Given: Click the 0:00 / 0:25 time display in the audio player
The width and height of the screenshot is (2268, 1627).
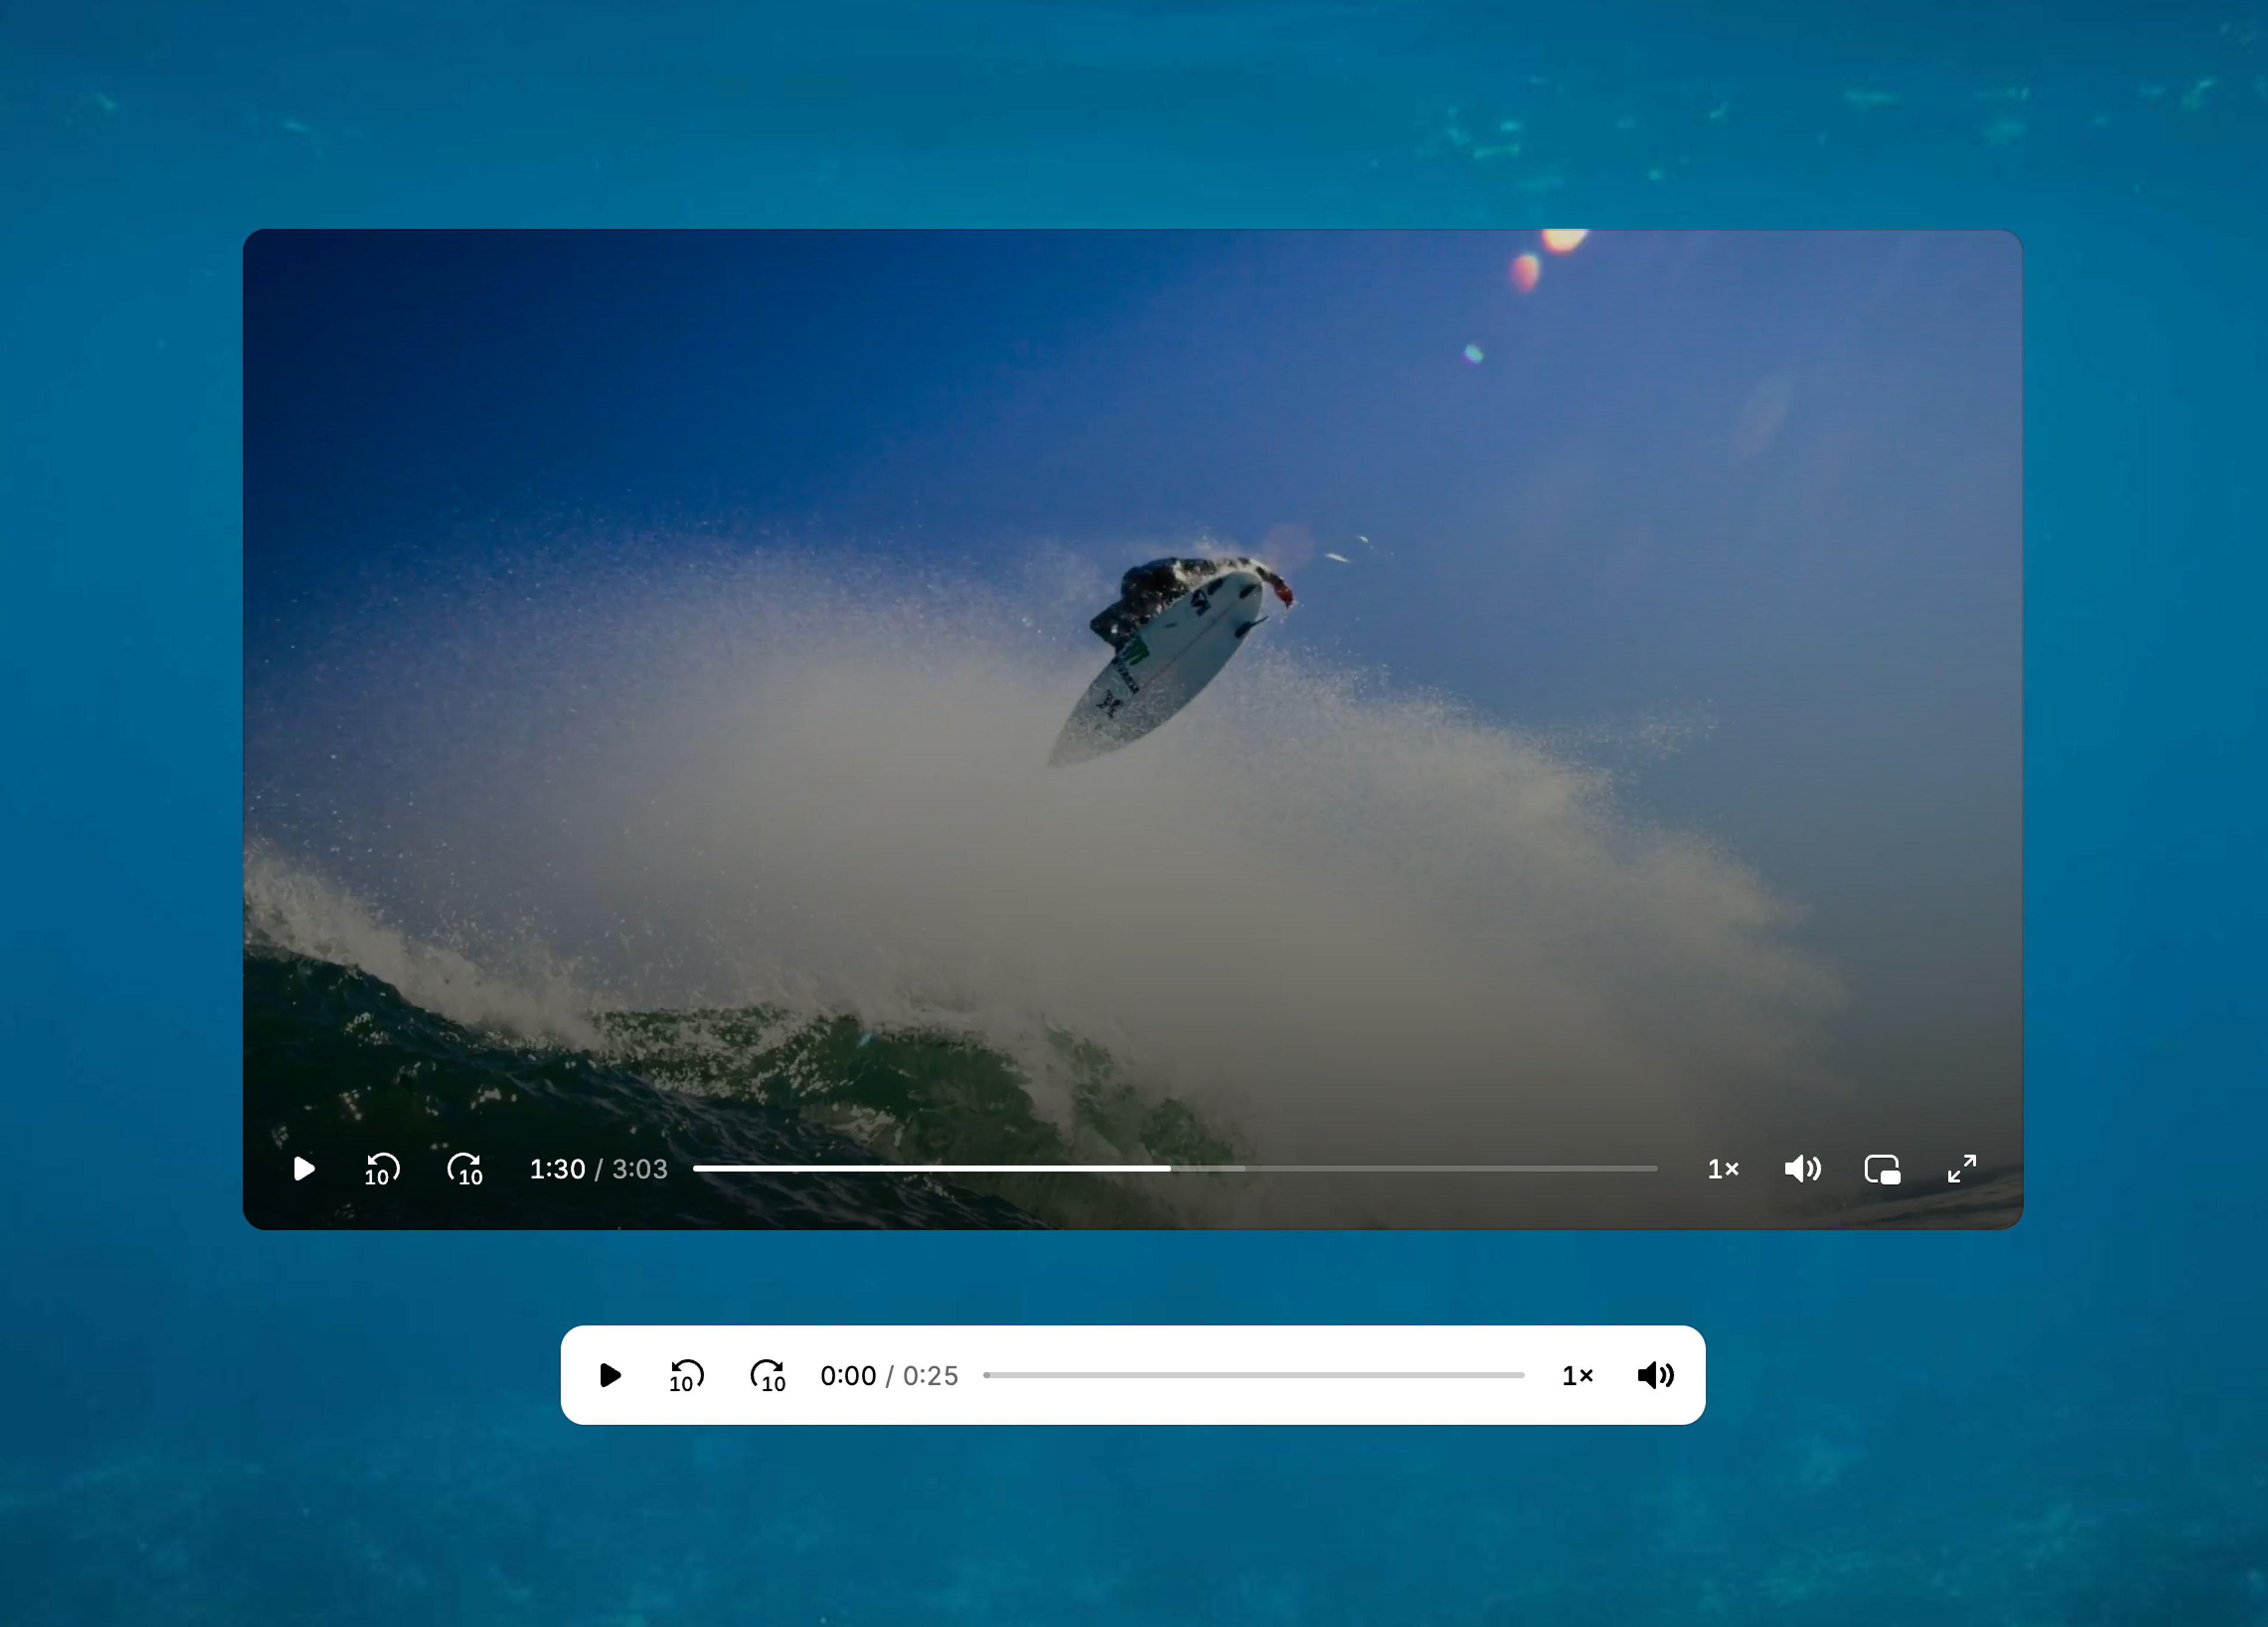Looking at the screenshot, I should click(x=889, y=1375).
